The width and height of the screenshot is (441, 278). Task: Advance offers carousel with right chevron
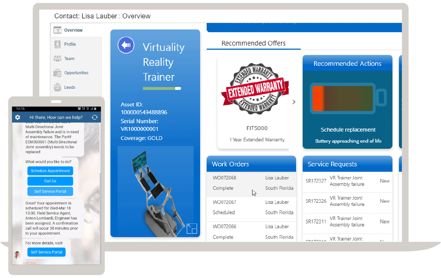[294, 102]
